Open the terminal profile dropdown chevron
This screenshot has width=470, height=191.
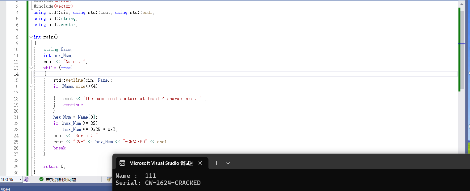click(x=228, y=163)
